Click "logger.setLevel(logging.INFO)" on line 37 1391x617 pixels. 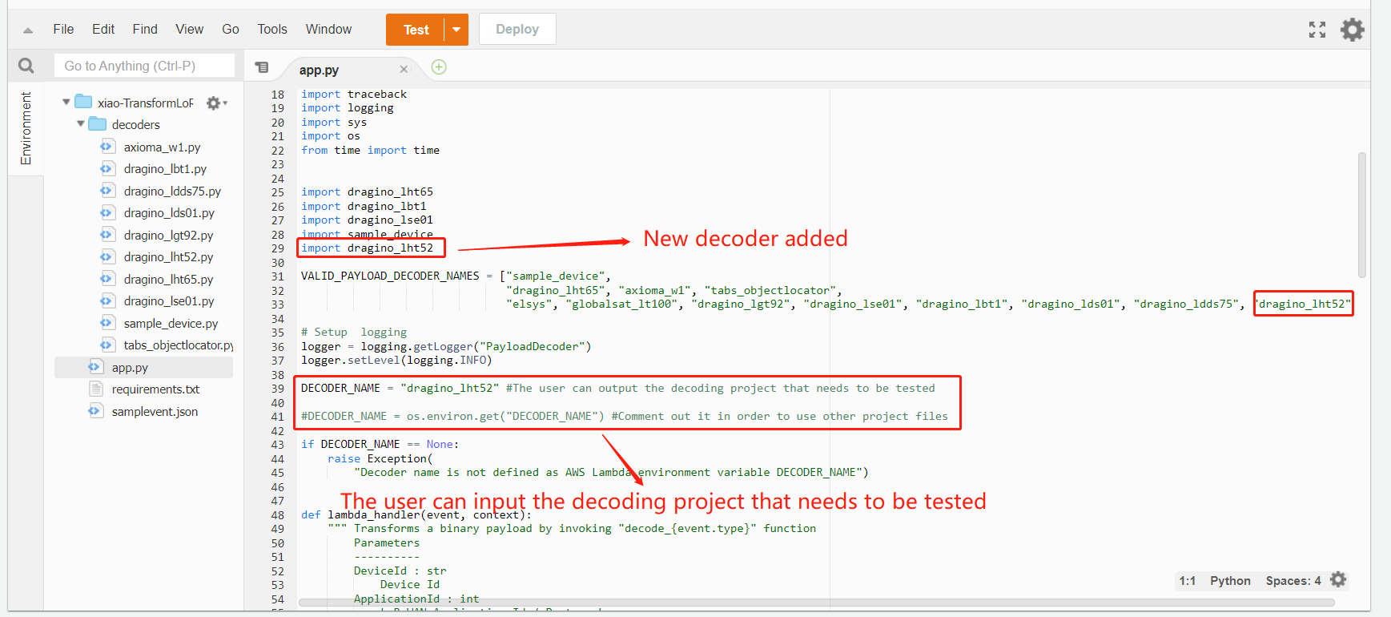tap(396, 361)
